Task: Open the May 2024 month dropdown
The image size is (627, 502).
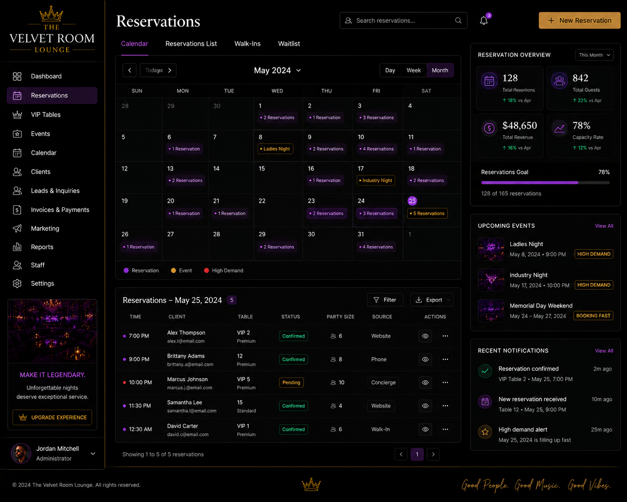Action: (277, 70)
